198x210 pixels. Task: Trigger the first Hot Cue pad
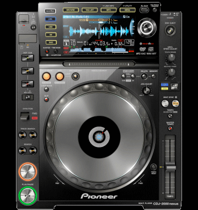point(27,58)
